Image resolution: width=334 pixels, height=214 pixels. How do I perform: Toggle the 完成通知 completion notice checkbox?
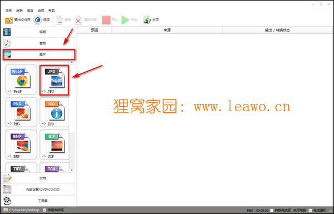coord(311,210)
